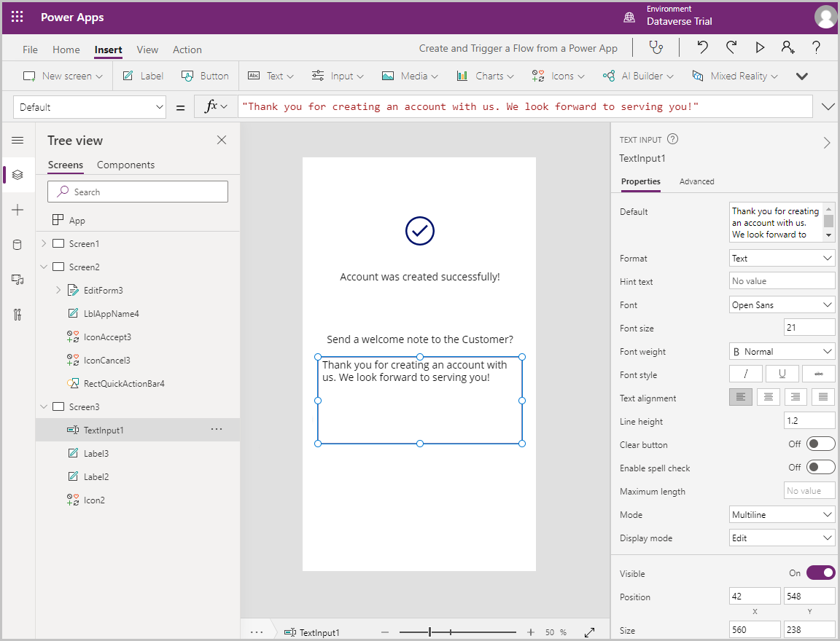Expand EditForm3 in the tree view

pos(58,289)
